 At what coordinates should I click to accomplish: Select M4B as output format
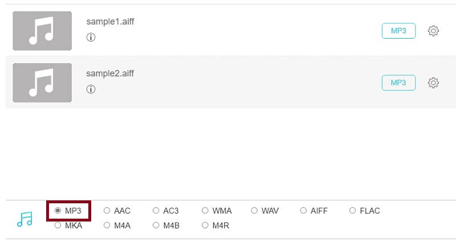click(x=156, y=225)
